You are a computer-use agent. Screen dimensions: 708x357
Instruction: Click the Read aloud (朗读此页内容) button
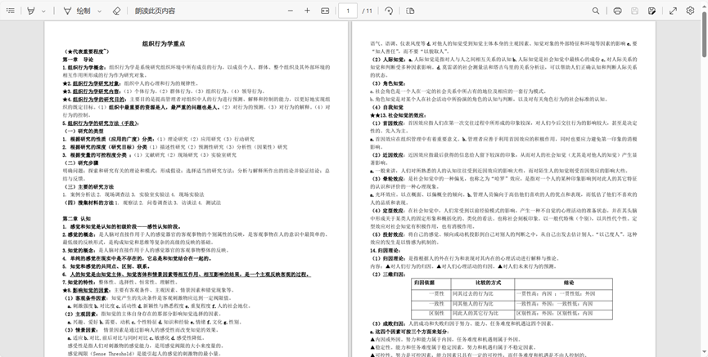click(155, 11)
